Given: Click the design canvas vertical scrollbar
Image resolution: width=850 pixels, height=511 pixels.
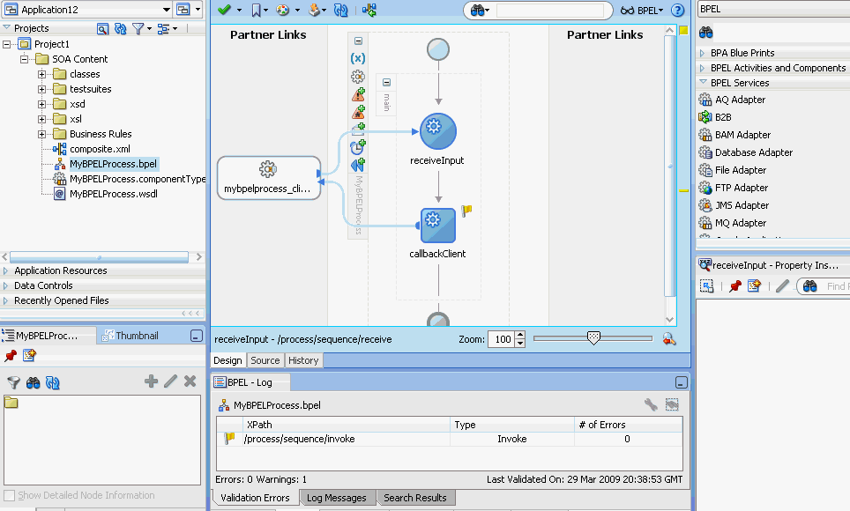Looking at the screenshot, I should [x=670, y=167].
